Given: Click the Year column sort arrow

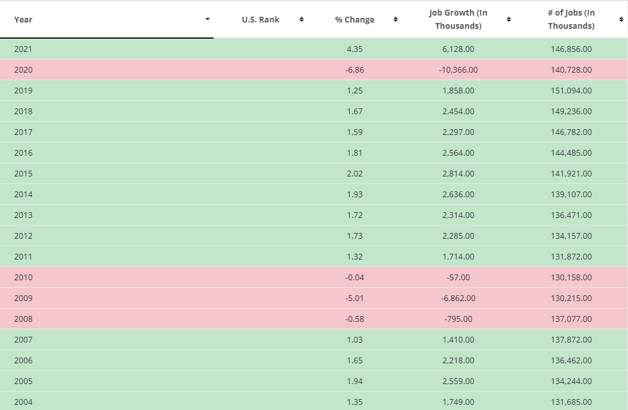Looking at the screenshot, I should [207, 19].
